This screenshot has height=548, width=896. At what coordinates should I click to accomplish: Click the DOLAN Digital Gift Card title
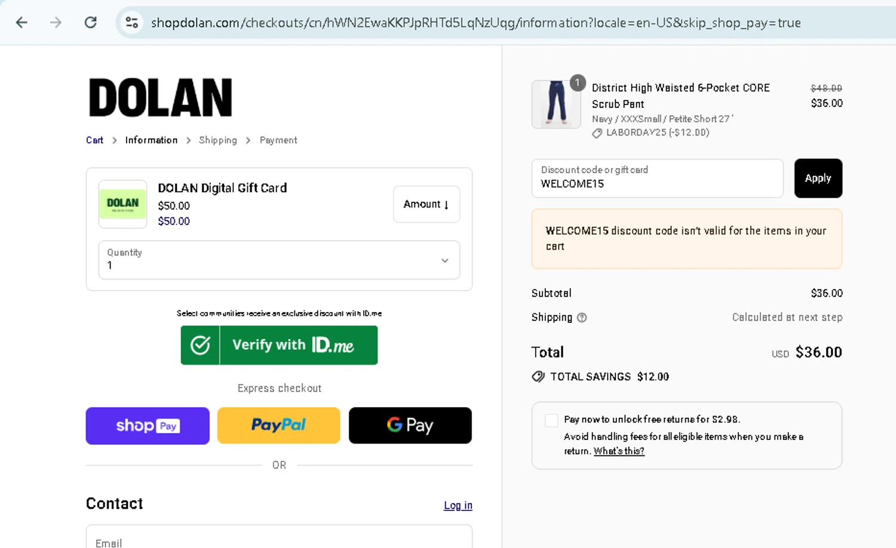point(222,188)
